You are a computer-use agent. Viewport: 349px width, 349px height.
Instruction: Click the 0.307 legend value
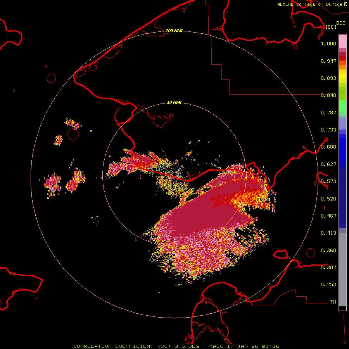click(328, 268)
